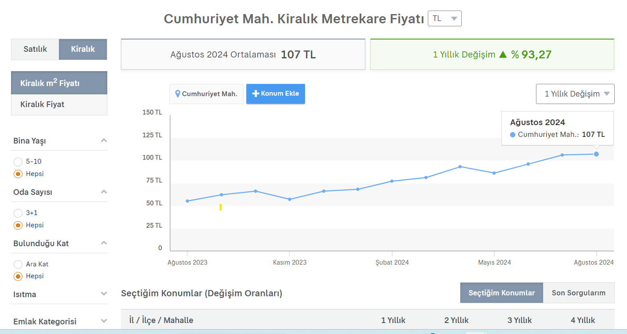Click the plus icon on Konum Ekle
The width and height of the screenshot is (627, 334).
point(256,94)
